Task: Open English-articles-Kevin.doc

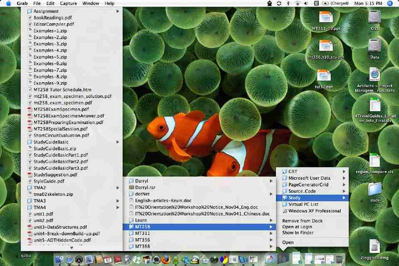Action: click(199, 200)
